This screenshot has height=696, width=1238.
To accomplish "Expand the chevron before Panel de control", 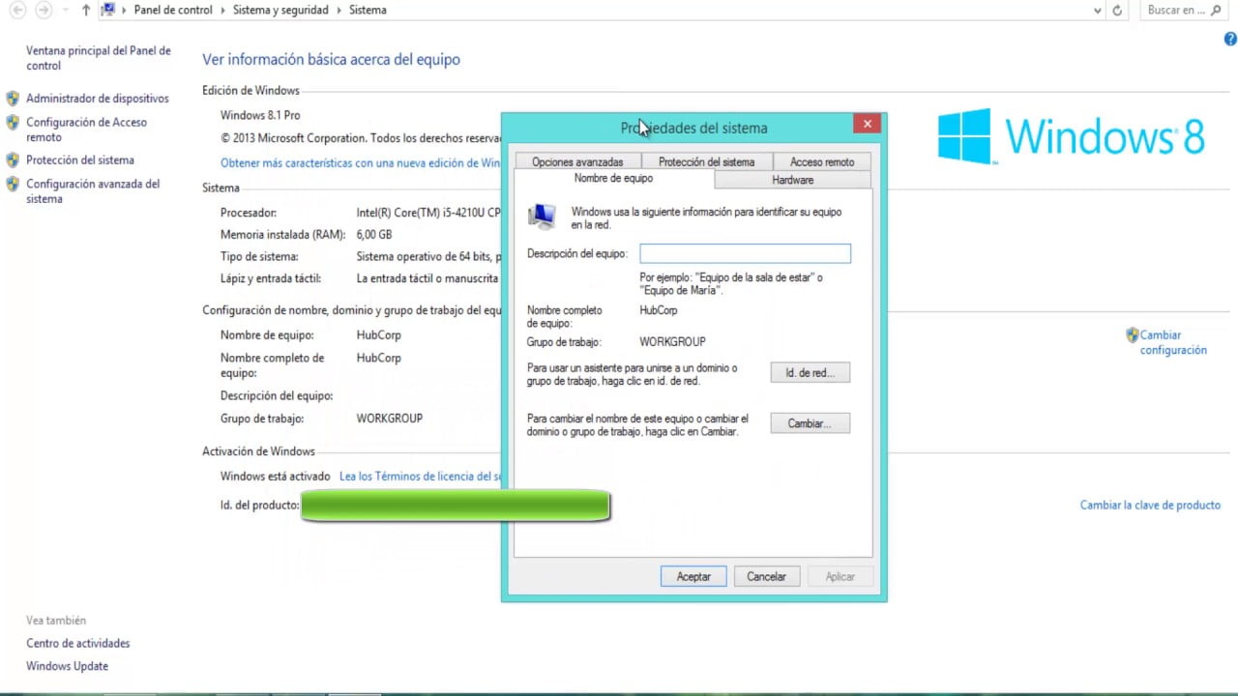I will click(124, 10).
